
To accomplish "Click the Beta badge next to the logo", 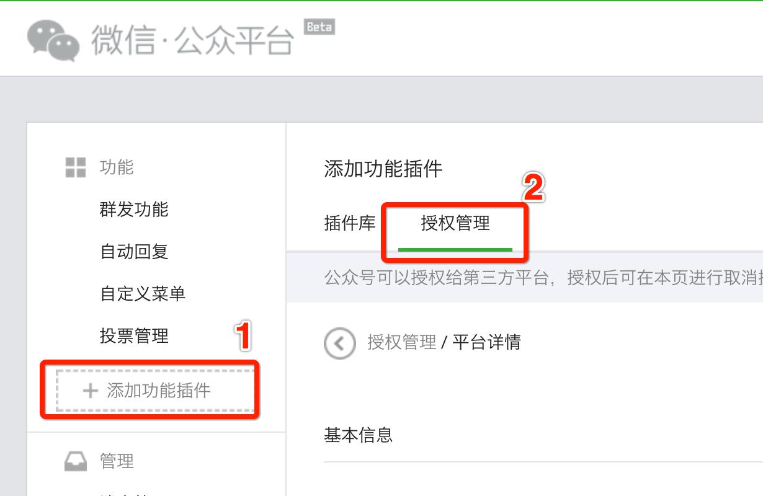I will 319,27.
